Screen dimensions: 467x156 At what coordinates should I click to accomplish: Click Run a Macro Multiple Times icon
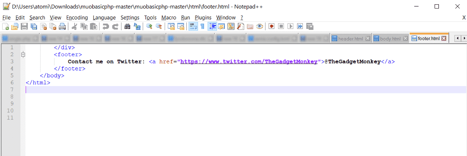click(300, 26)
